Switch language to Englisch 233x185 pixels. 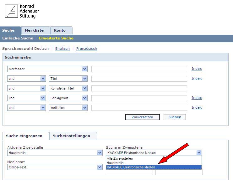(x=62, y=49)
